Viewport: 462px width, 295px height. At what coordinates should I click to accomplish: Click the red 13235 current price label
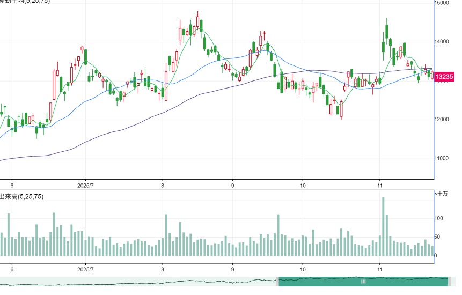click(x=444, y=77)
